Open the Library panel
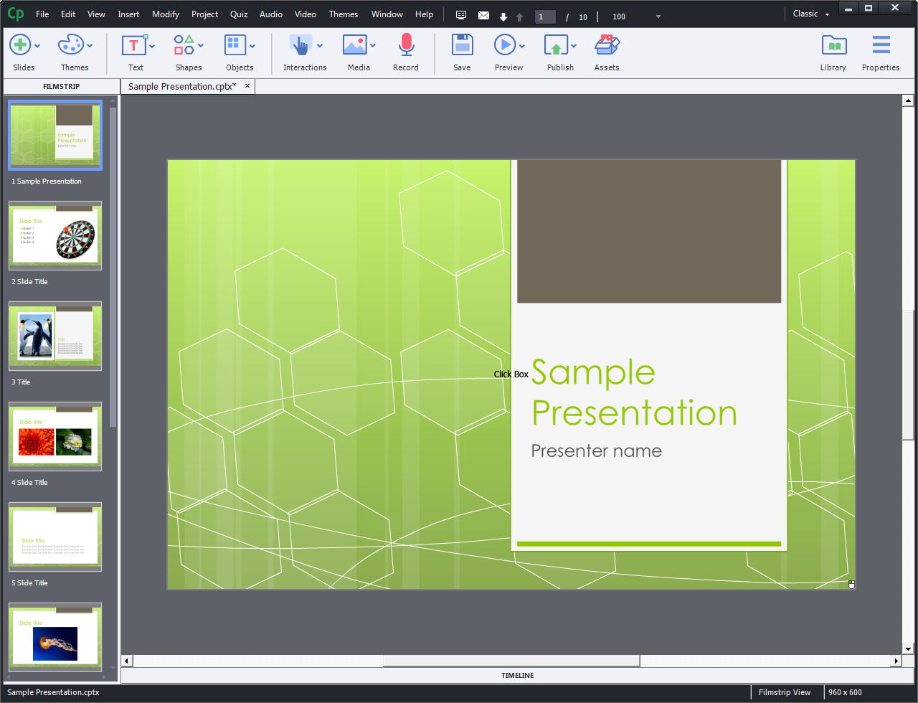918x703 pixels. click(833, 44)
